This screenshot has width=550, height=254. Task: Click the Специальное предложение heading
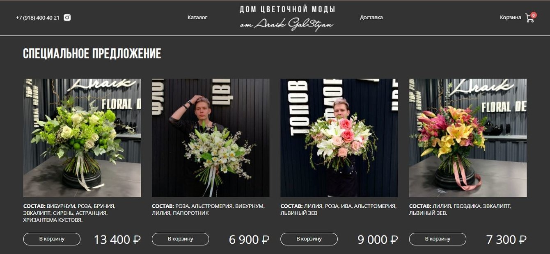point(92,54)
